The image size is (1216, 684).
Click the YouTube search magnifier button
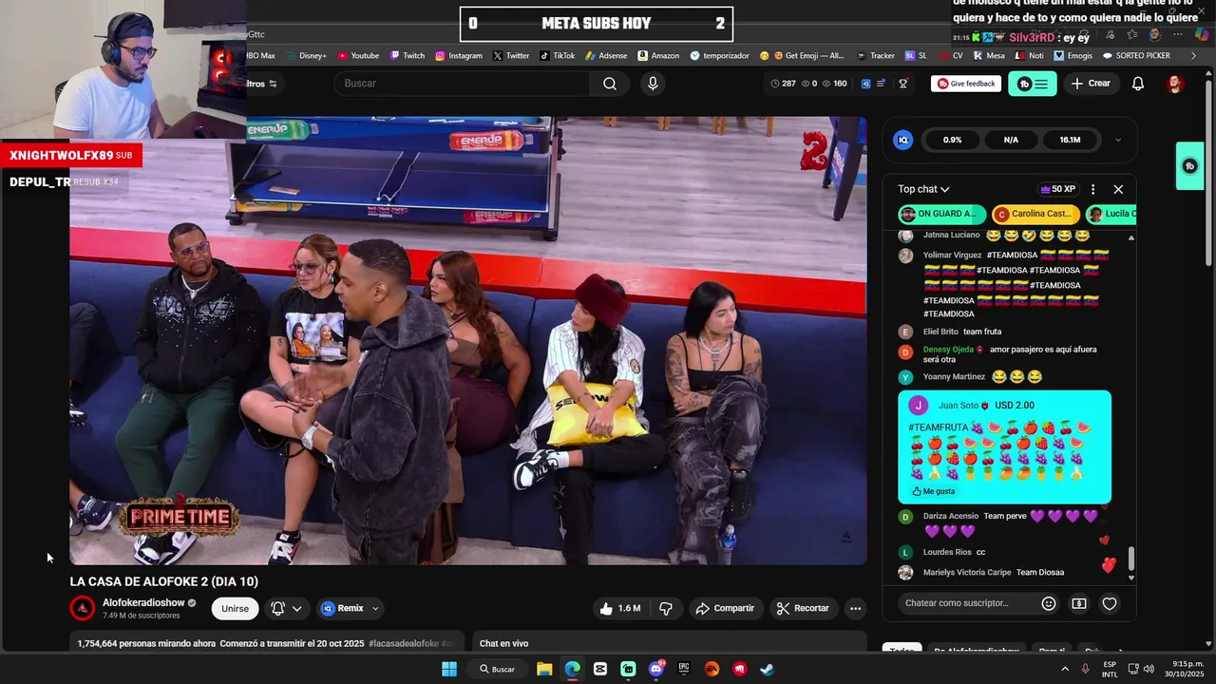coord(610,84)
